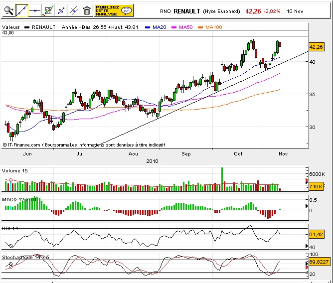Click the bold 'RENAULT' title in header

click(186, 11)
